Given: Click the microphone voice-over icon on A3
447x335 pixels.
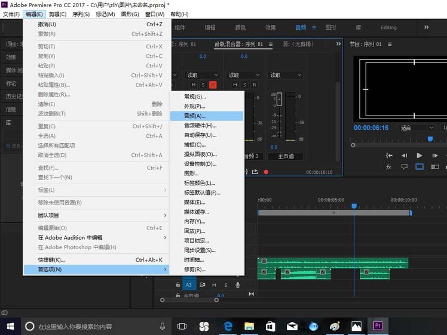Looking at the screenshot, I should pos(237,285).
